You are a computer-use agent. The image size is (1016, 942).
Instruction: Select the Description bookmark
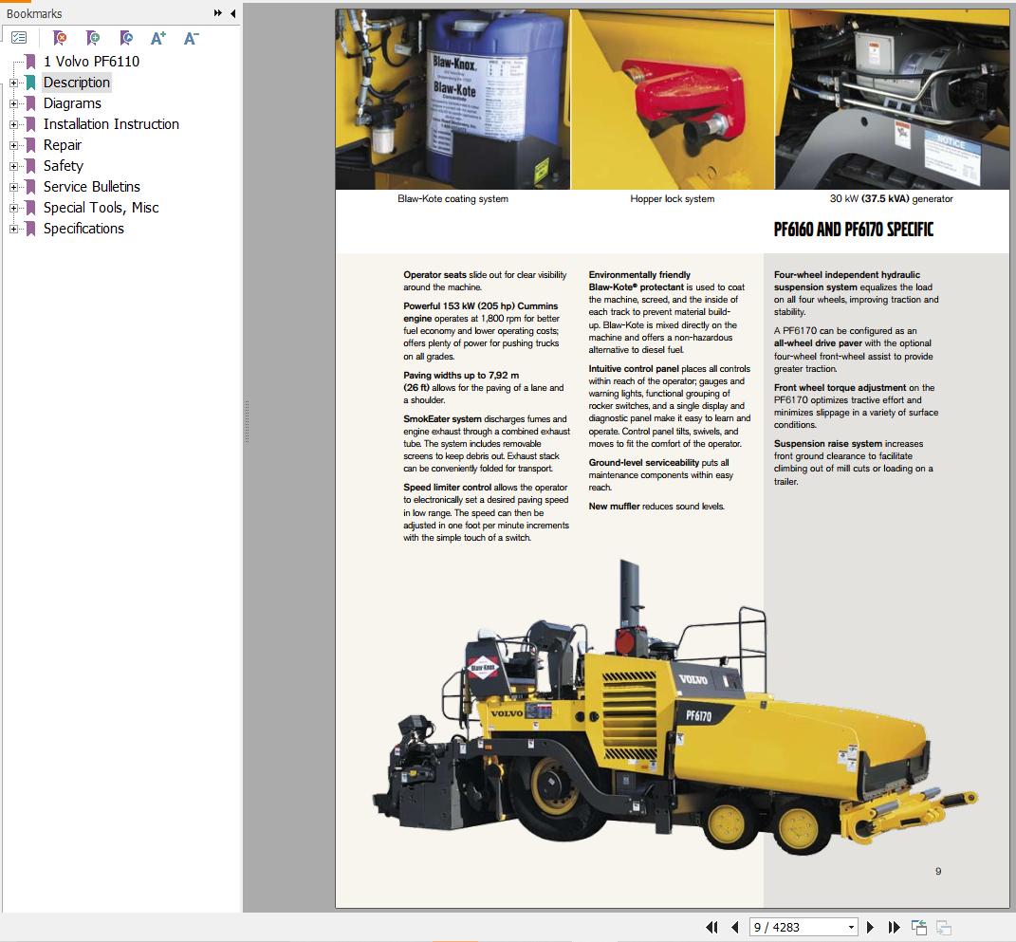pos(77,83)
